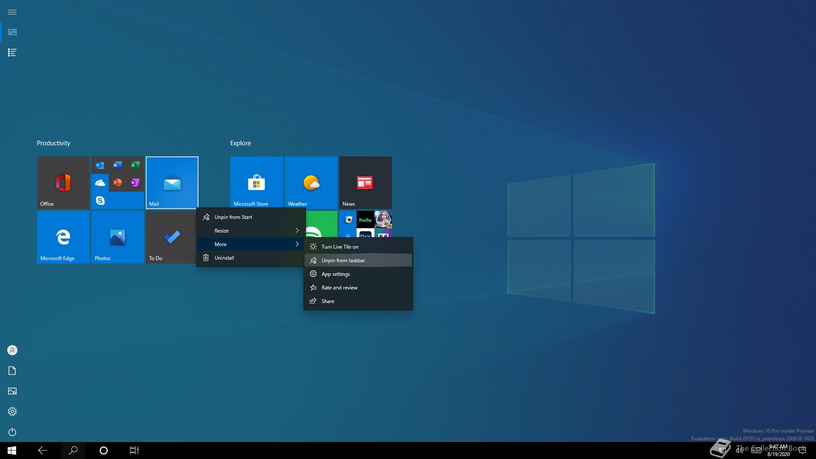Open the Settings gear in sidebar
The height and width of the screenshot is (459, 816).
[12, 411]
